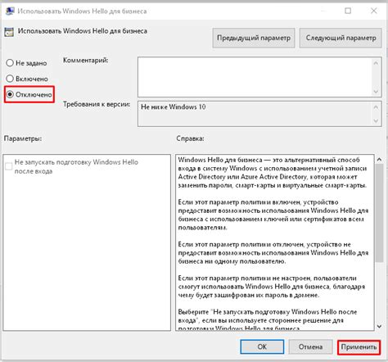Go to 'Предыдущий параметр'
388x362 pixels.
click(254, 38)
